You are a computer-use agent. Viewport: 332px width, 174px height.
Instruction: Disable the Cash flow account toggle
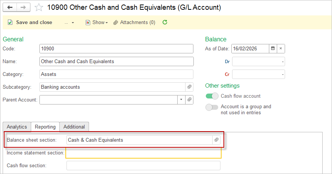click(212, 96)
